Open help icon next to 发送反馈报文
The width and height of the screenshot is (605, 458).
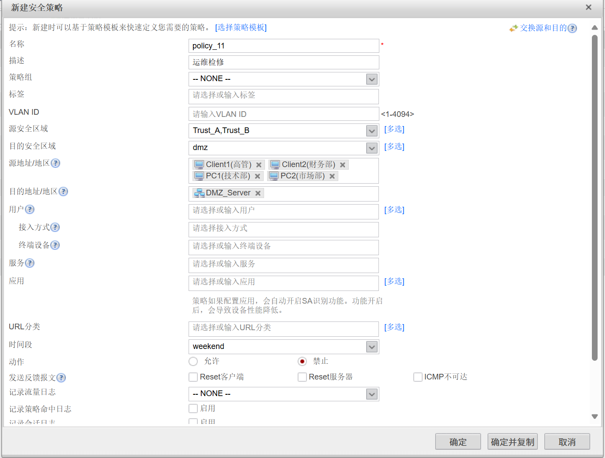[61, 378]
